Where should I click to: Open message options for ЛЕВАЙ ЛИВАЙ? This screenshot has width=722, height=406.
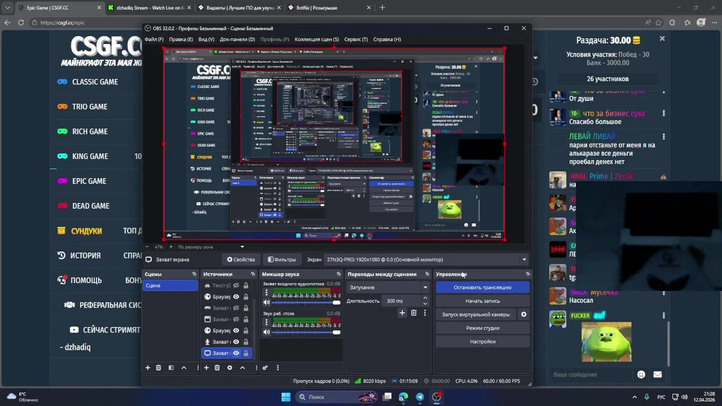663,137
